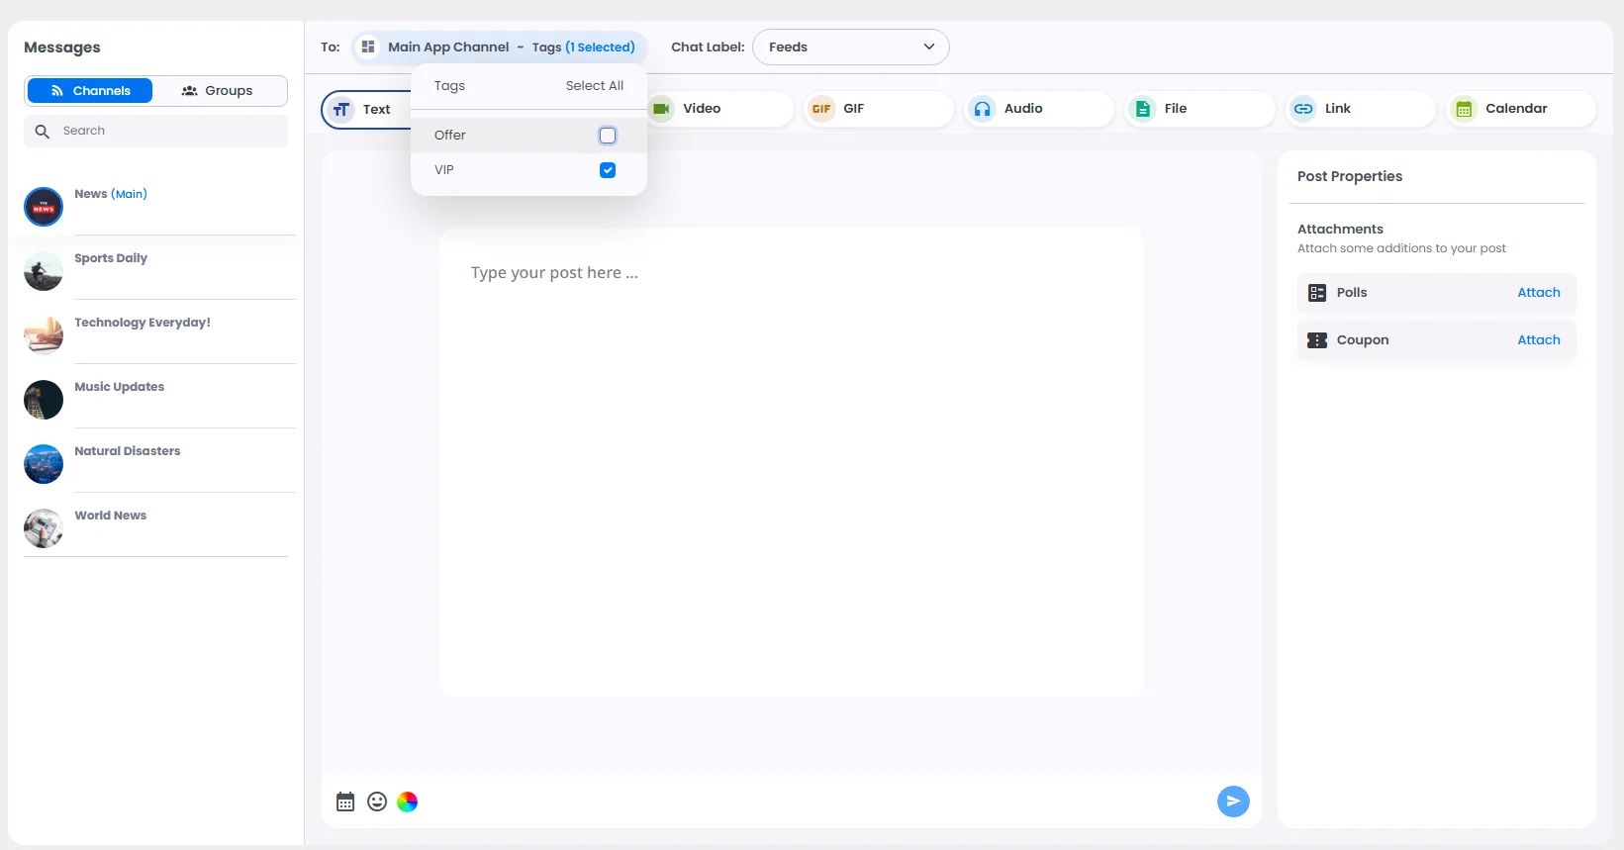The height and width of the screenshot is (850, 1624).
Task: Click the VIP tag label
Action: point(444,170)
